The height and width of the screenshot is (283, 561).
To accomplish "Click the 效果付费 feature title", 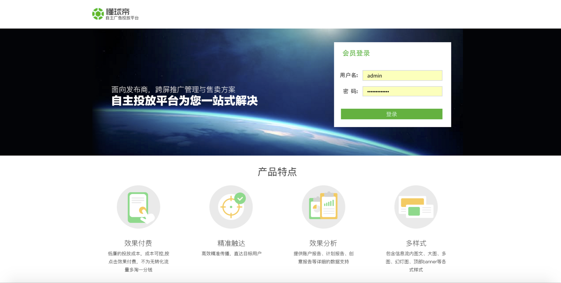I will coord(138,243).
